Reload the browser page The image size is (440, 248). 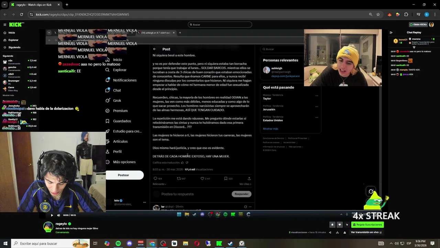coord(21,14)
